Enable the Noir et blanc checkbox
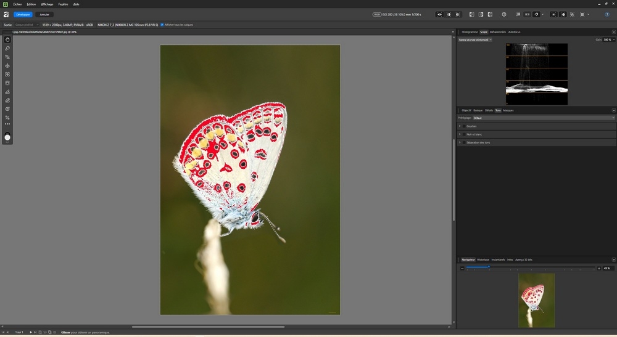Image resolution: width=617 pixels, height=337 pixels. tap(464, 134)
